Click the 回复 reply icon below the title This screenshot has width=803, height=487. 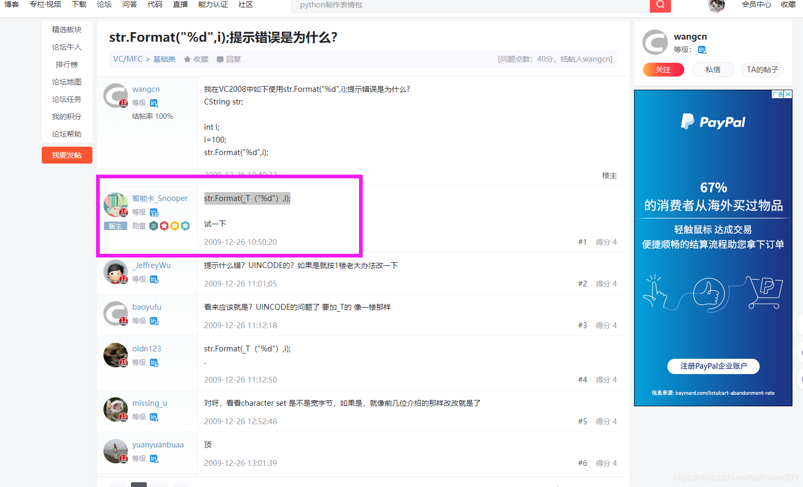(220, 59)
